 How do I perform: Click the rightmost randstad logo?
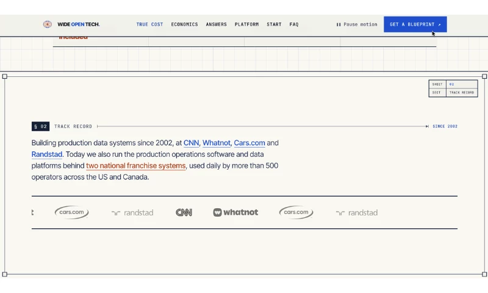point(357,212)
